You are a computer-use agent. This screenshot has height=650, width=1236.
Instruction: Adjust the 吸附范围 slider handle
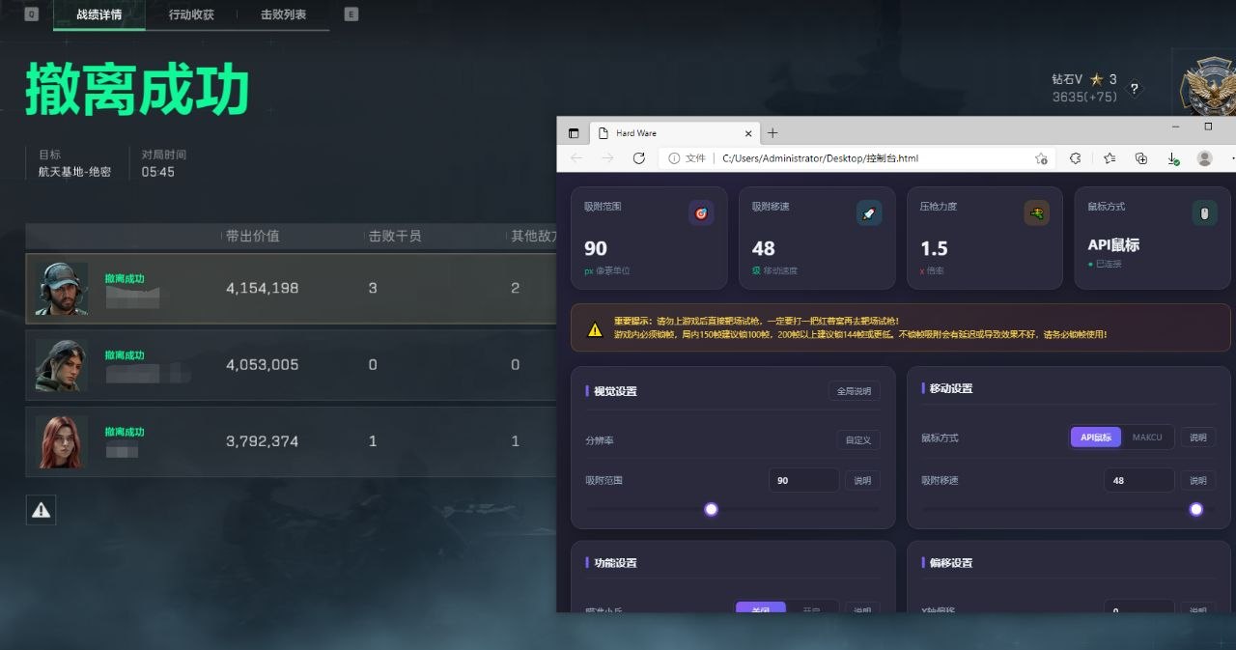[712, 509]
